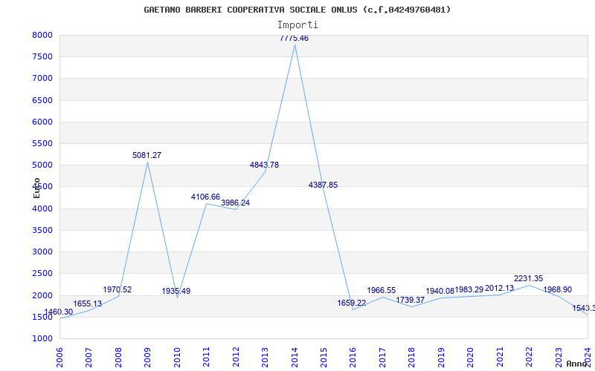Screen dimensions: 595x371
Task: Click the data label 1970.52
Action: tap(118, 289)
